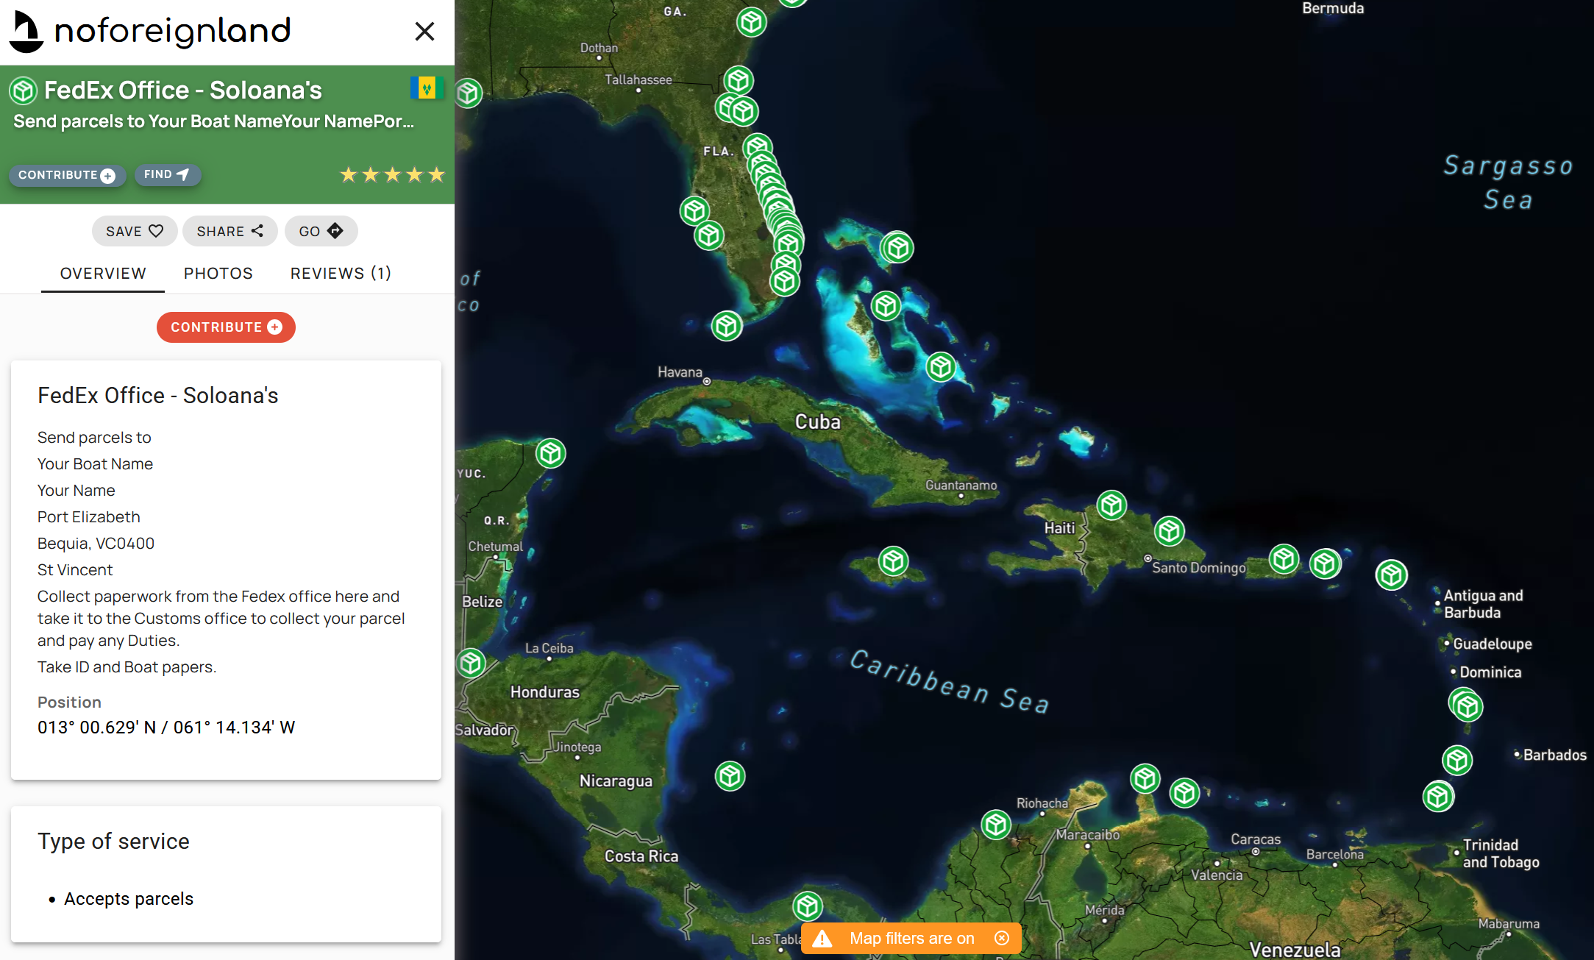Click the 'Accepts parcels' service item
Viewport: 1594px width, 960px height.
(x=129, y=899)
